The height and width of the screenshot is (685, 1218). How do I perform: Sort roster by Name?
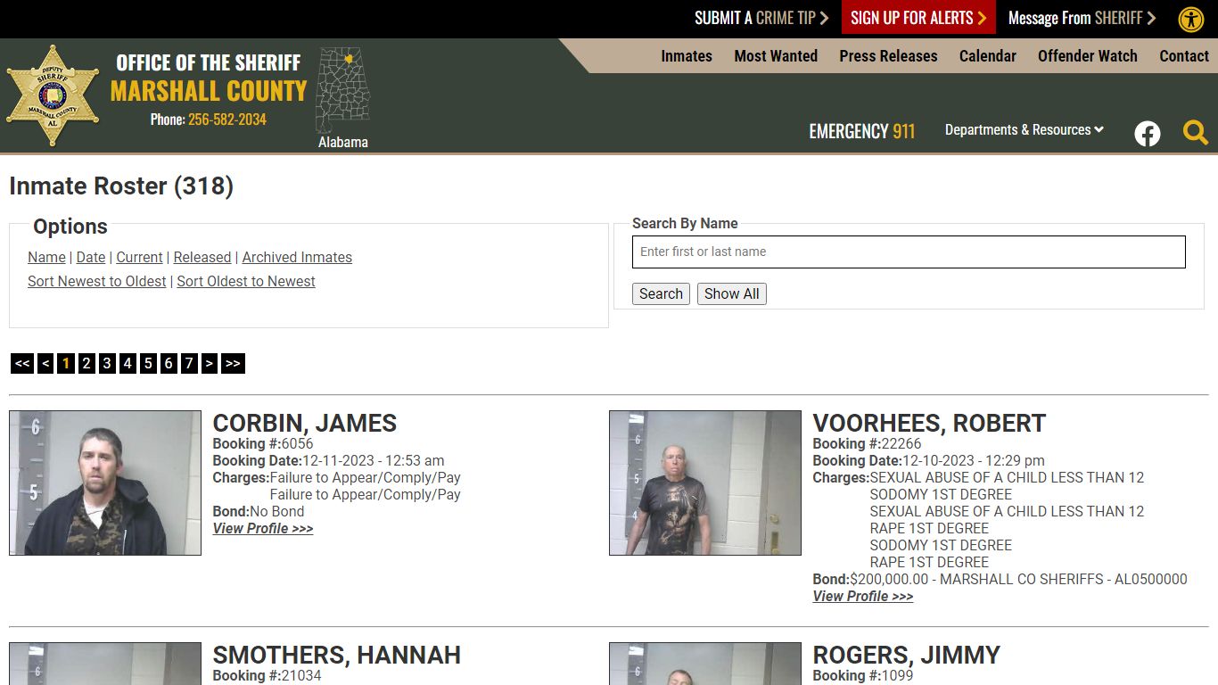pos(46,257)
